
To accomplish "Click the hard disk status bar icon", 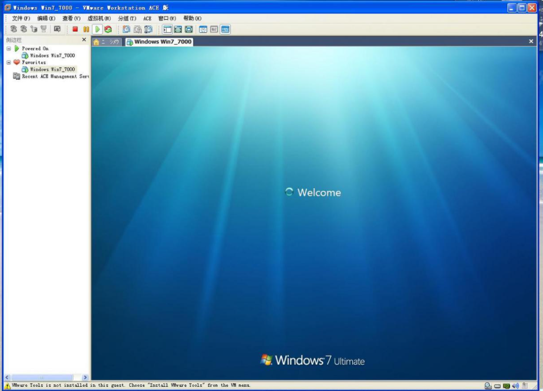I will pyautogui.click(x=497, y=386).
